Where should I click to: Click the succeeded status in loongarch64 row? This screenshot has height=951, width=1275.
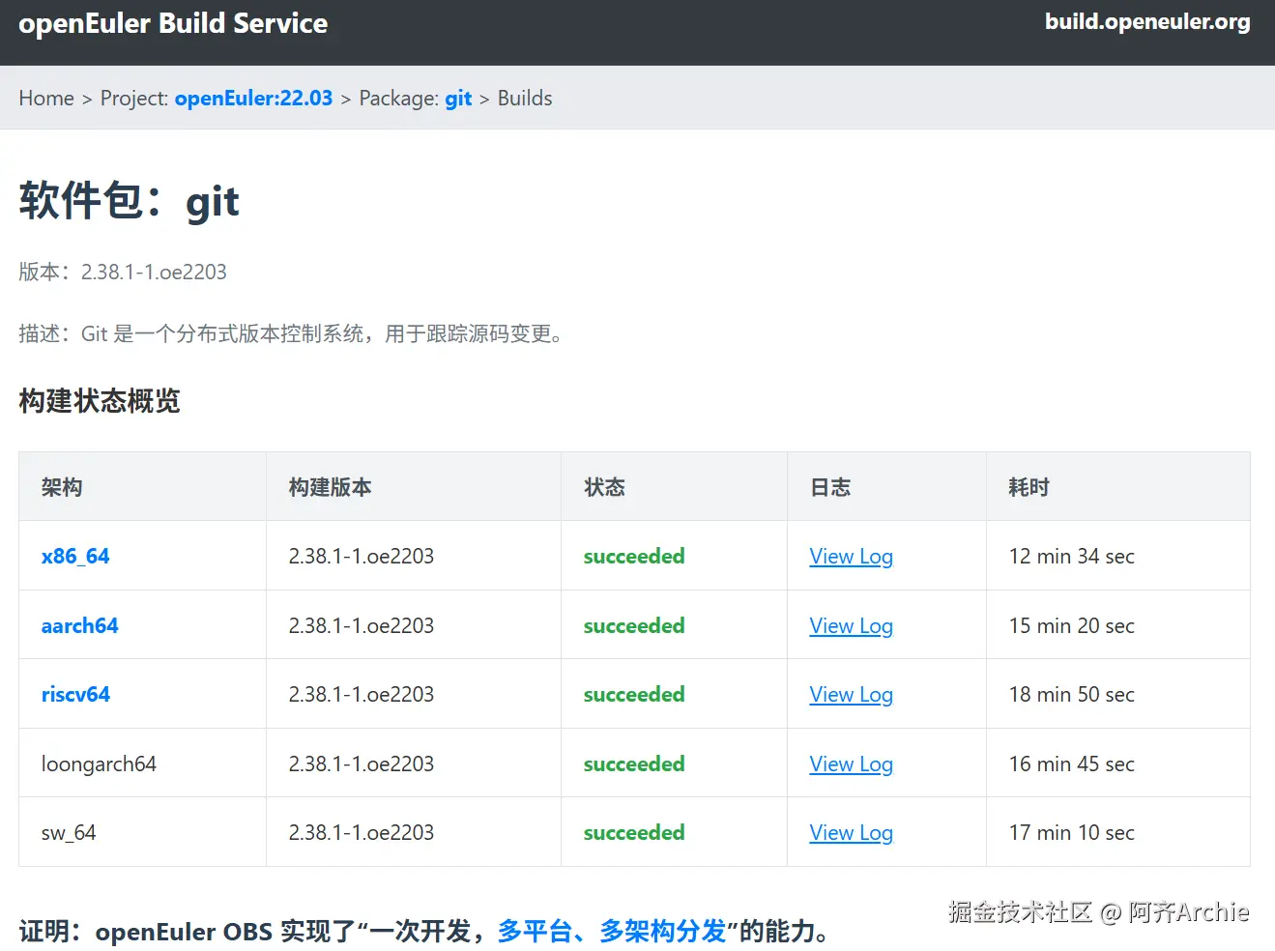634,764
